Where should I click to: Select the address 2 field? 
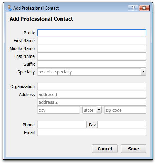tap(92, 102)
